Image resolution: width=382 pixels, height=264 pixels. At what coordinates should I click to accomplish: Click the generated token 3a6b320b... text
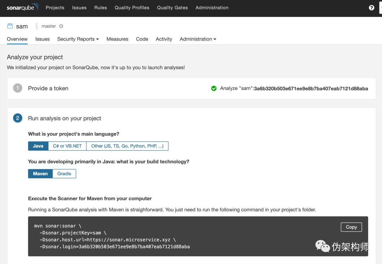tap(311, 89)
